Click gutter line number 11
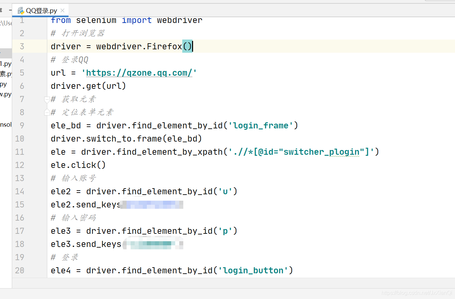Viewport: 455px width, 299px height. [20, 152]
